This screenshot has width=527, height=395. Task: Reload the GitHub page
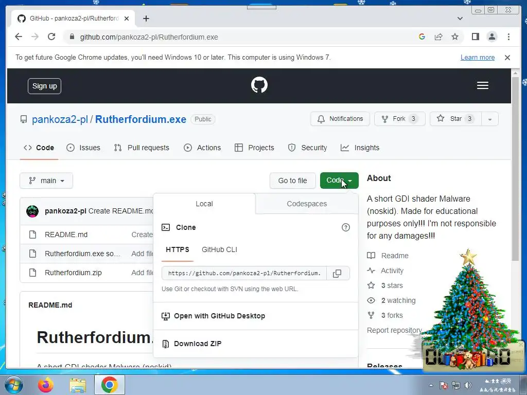51,37
